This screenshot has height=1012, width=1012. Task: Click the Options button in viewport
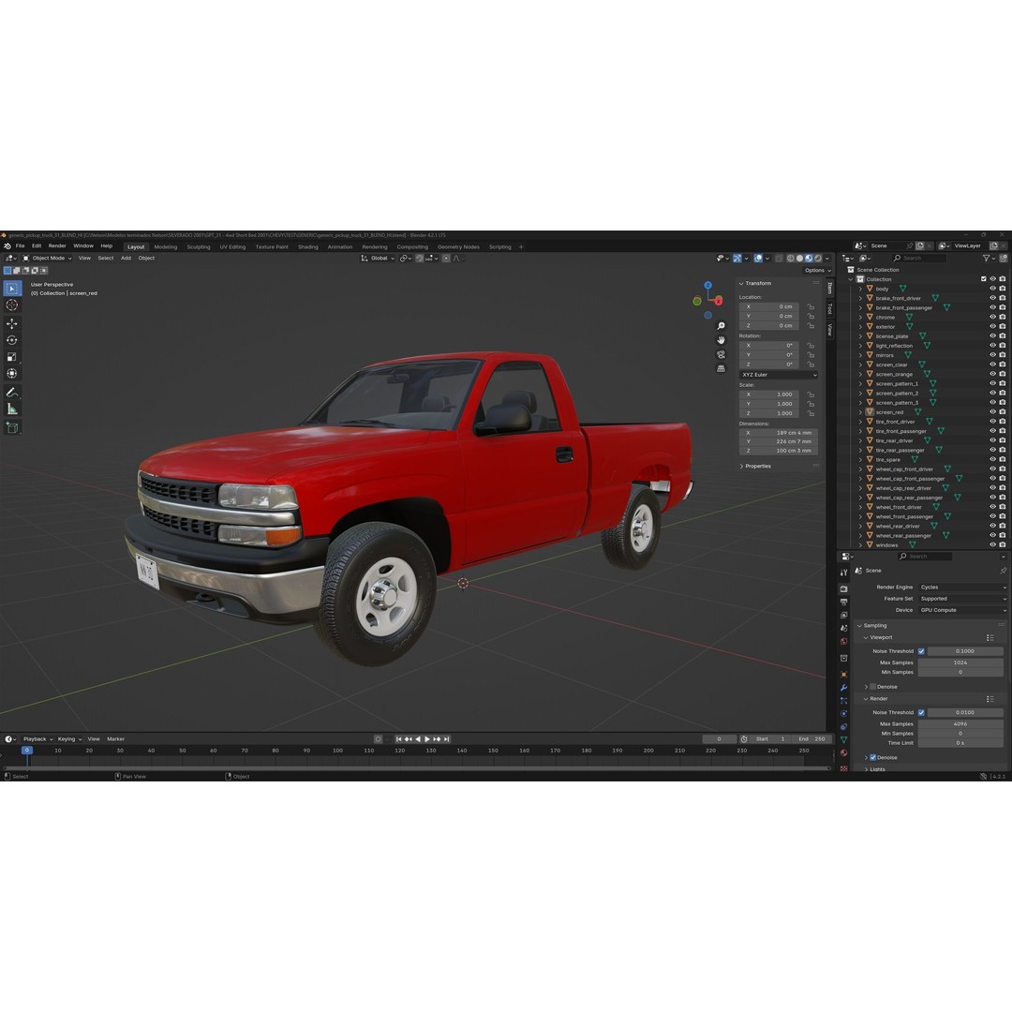(815, 271)
